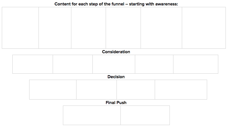The height and width of the screenshot is (129, 227).
Task: Click the second Decision row cell
Action: [x=96, y=89]
